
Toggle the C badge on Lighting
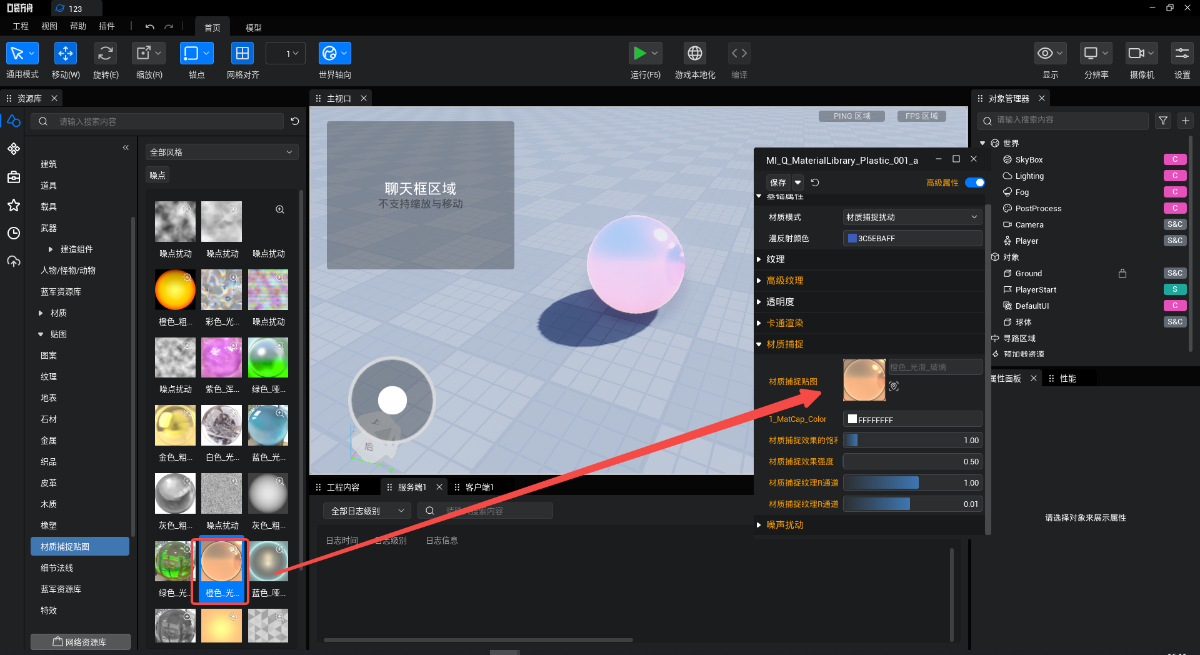point(1175,176)
